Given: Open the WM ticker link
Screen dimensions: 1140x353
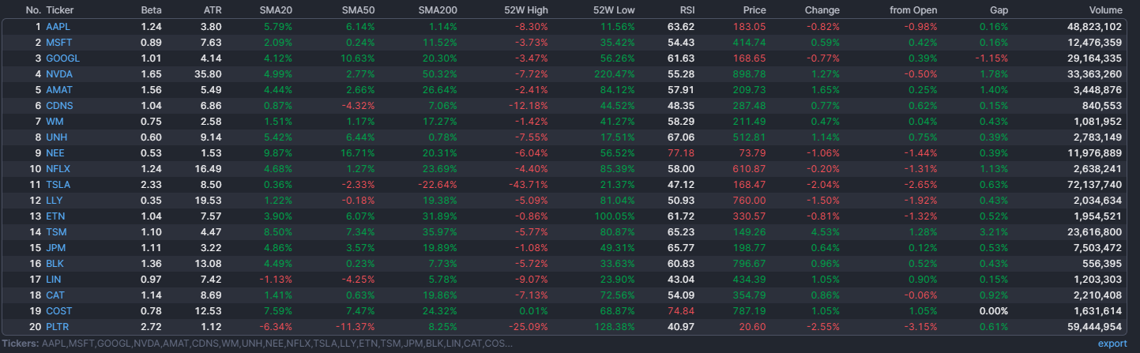Looking at the screenshot, I should (x=55, y=122).
